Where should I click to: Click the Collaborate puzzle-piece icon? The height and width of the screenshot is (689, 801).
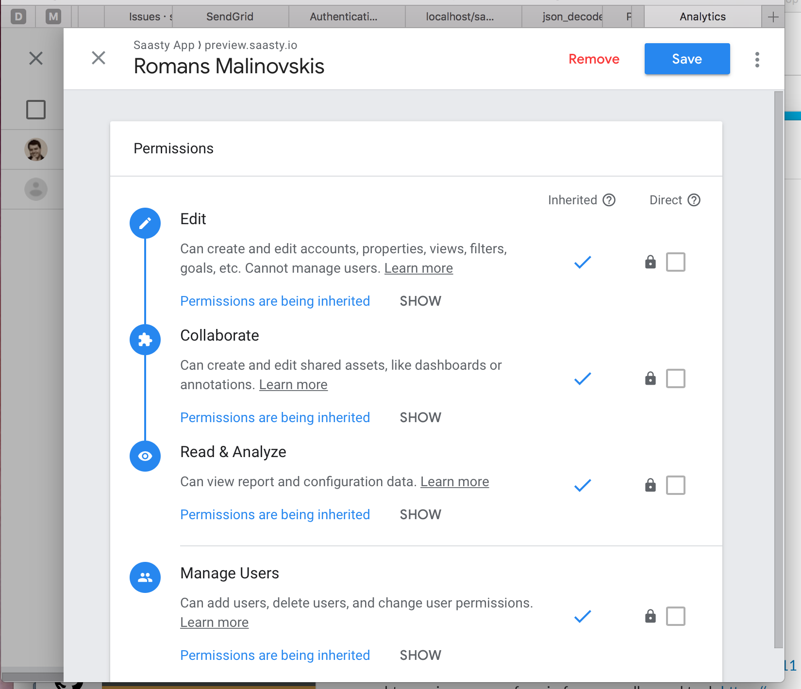145,340
